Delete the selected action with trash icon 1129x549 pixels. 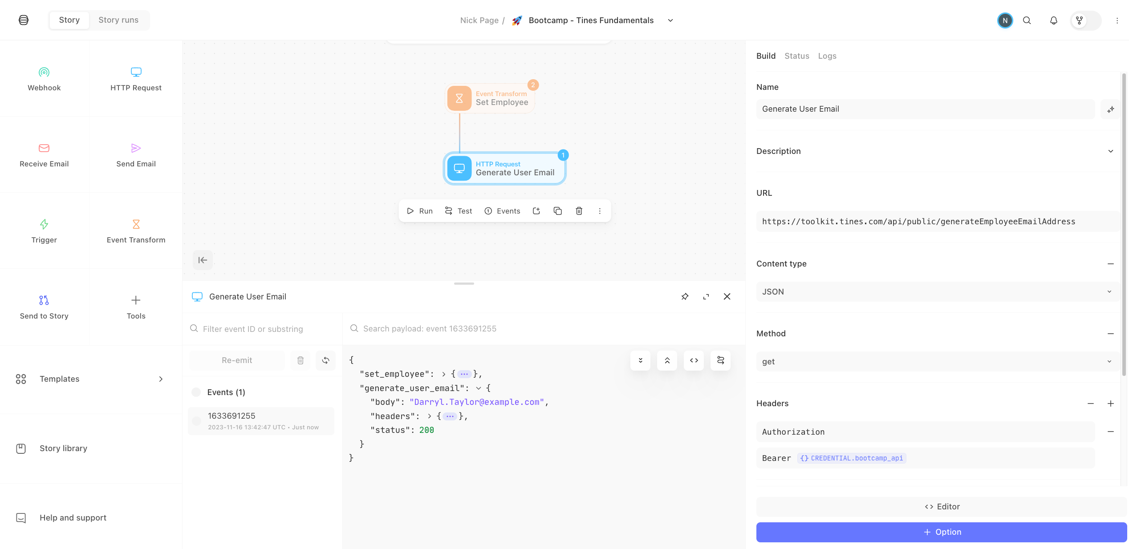[579, 211]
